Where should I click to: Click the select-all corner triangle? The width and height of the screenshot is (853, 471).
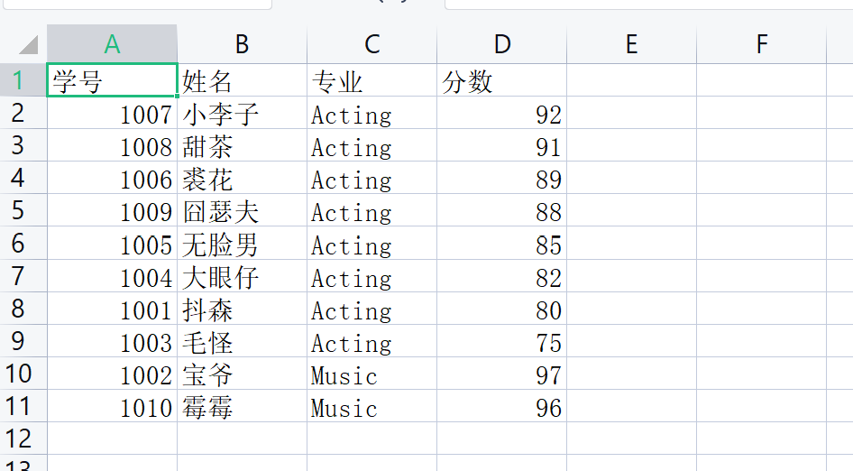27,44
